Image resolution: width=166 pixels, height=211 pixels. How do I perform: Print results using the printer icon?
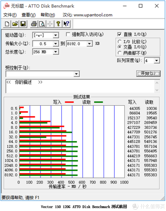tap(34, 24)
